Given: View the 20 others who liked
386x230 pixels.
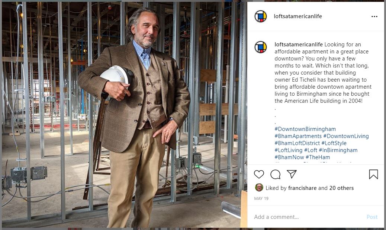Looking at the screenshot, I should point(341,188).
